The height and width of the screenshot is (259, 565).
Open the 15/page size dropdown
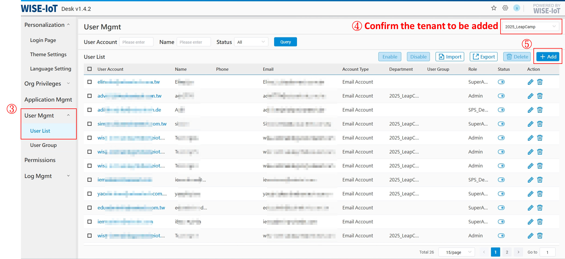click(457, 252)
